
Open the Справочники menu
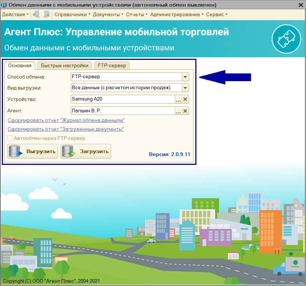click(x=73, y=14)
